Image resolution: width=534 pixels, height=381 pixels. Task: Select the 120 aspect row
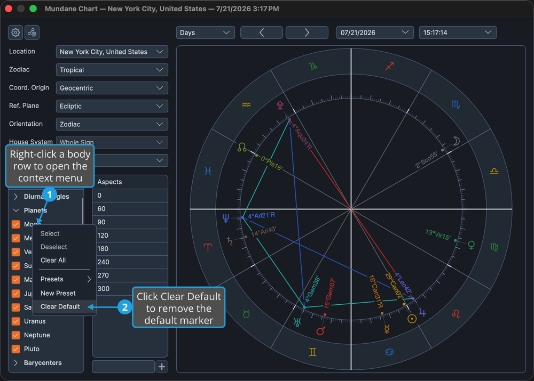coord(130,235)
